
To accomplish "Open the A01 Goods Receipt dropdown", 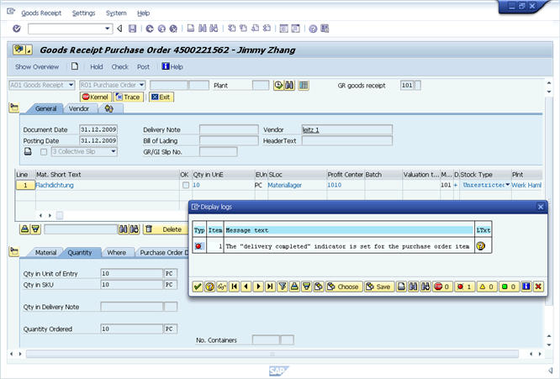I will pos(71,85).
